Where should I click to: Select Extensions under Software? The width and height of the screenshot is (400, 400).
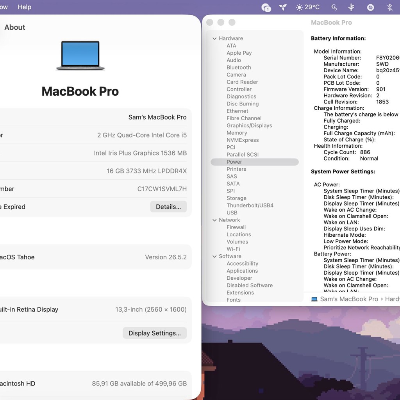point(240,293)
